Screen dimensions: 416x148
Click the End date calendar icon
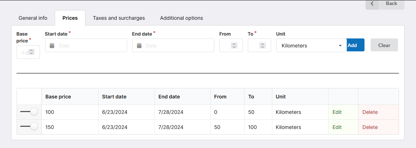139,46
